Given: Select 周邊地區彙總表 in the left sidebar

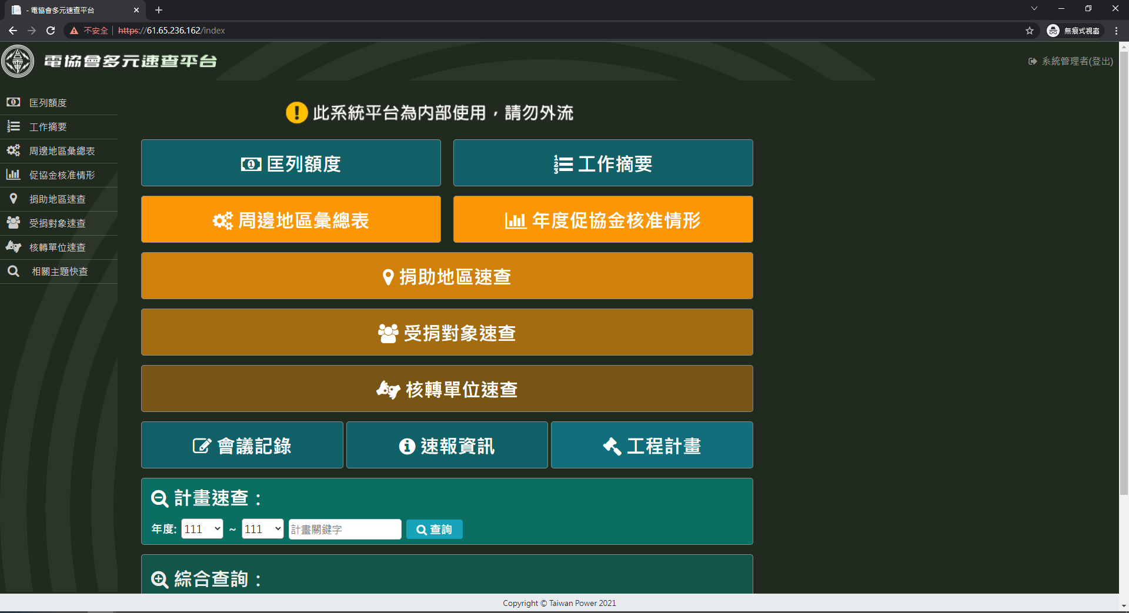Looking at the screenshot, I should [59, 151].
